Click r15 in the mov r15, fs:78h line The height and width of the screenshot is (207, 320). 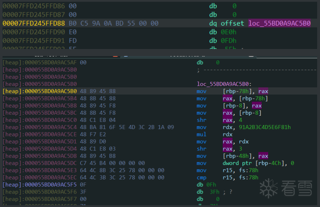228,170
